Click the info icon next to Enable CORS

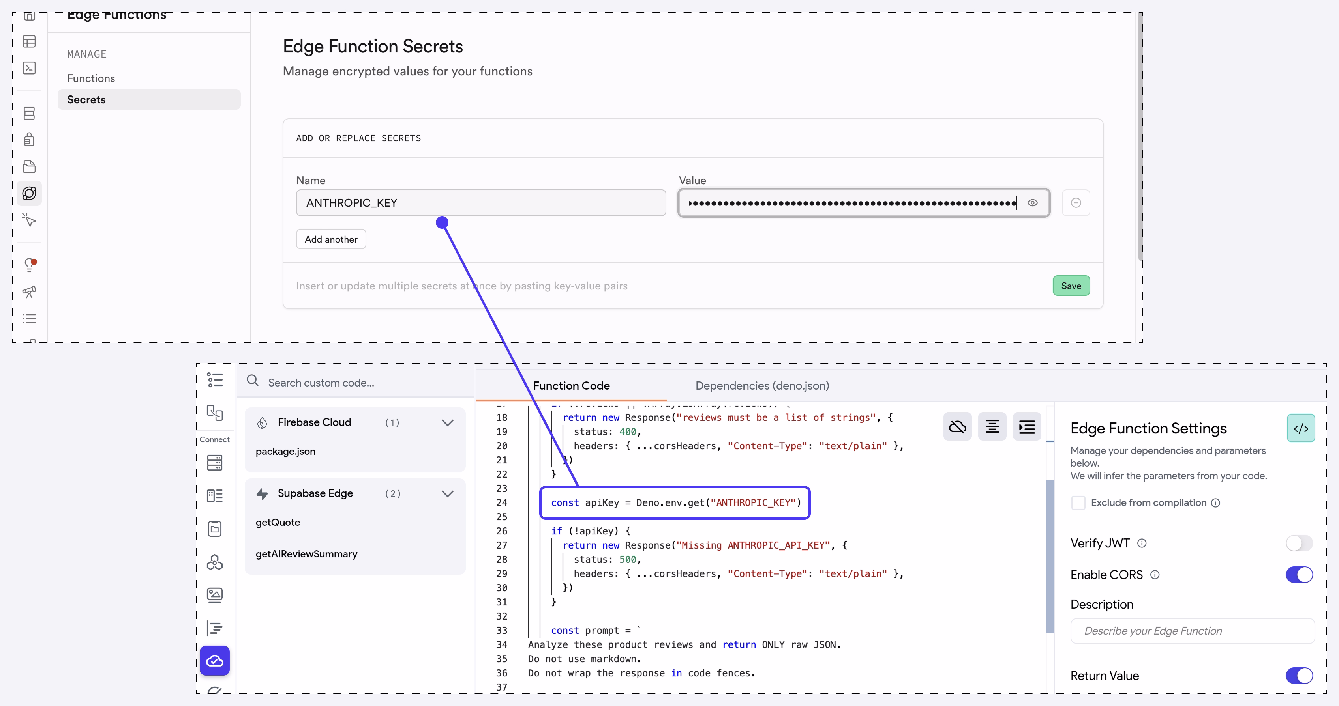tap(1155, 575)
